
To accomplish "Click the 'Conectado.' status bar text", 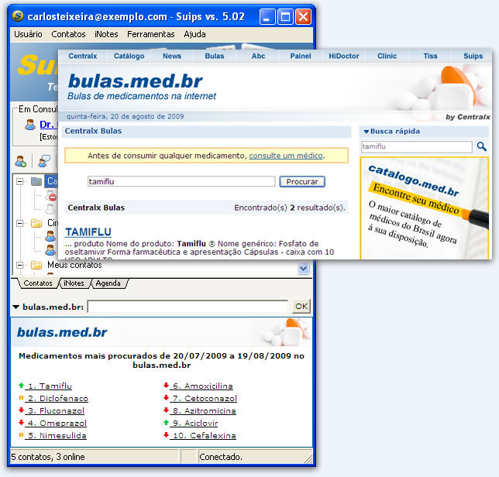I will pos(221,457).
